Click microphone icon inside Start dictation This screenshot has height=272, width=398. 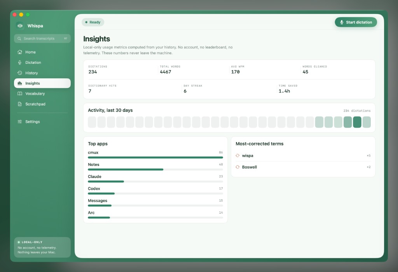tap(342, 22)
